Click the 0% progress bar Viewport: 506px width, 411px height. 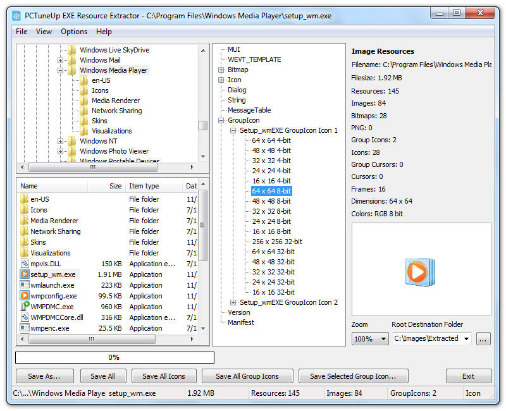[x=114, y=357]
